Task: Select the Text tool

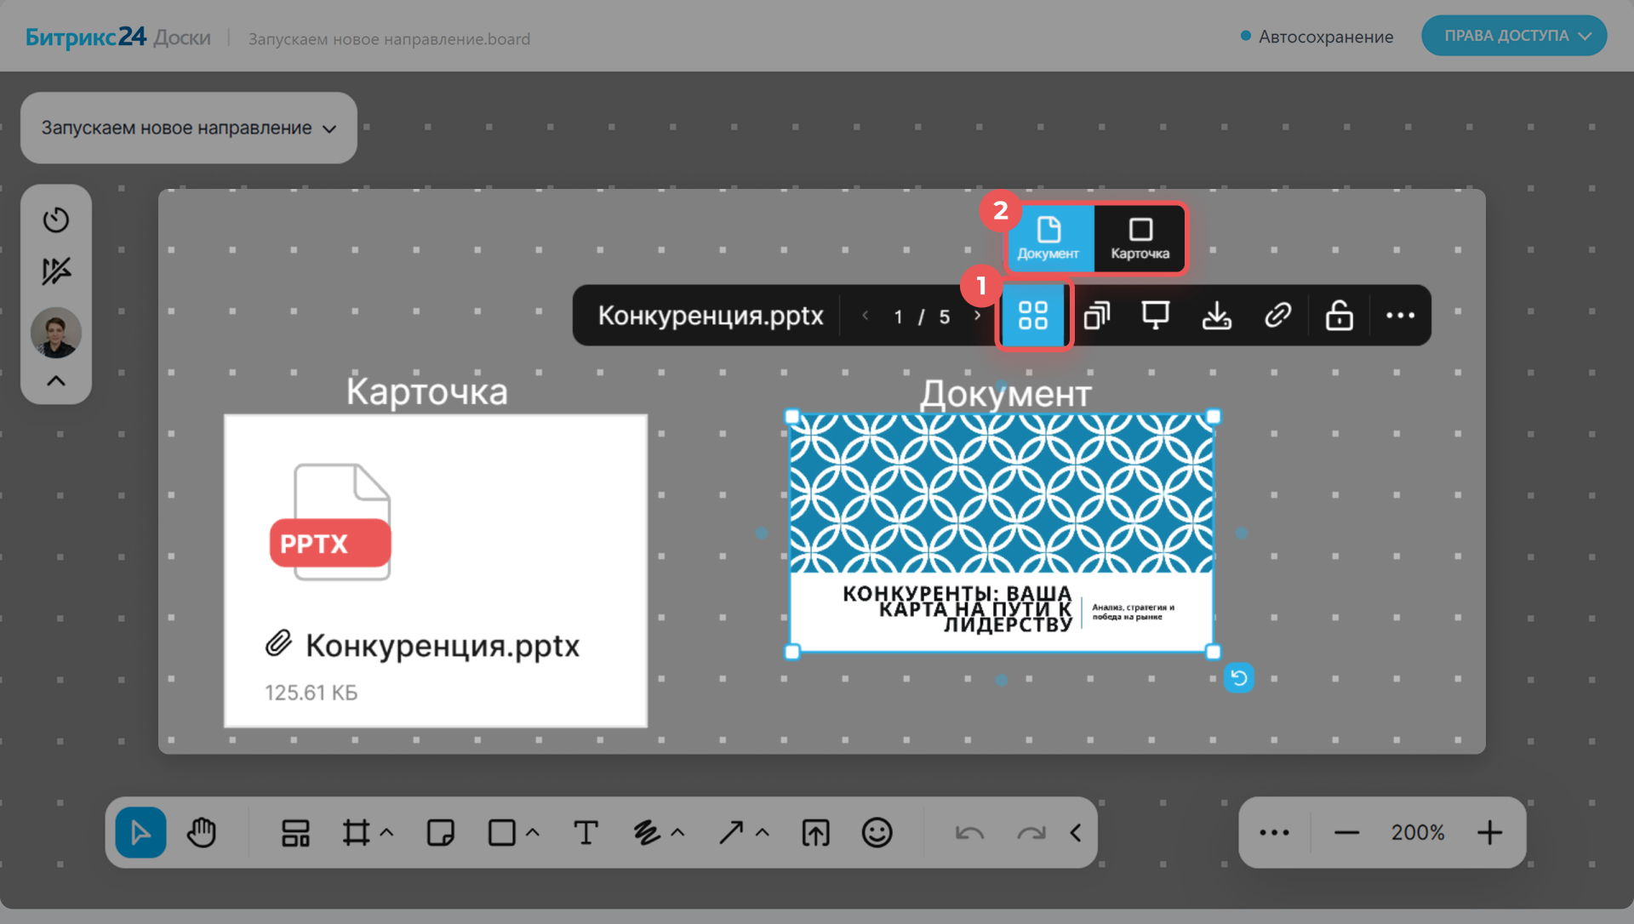Action: pos(586,832)
